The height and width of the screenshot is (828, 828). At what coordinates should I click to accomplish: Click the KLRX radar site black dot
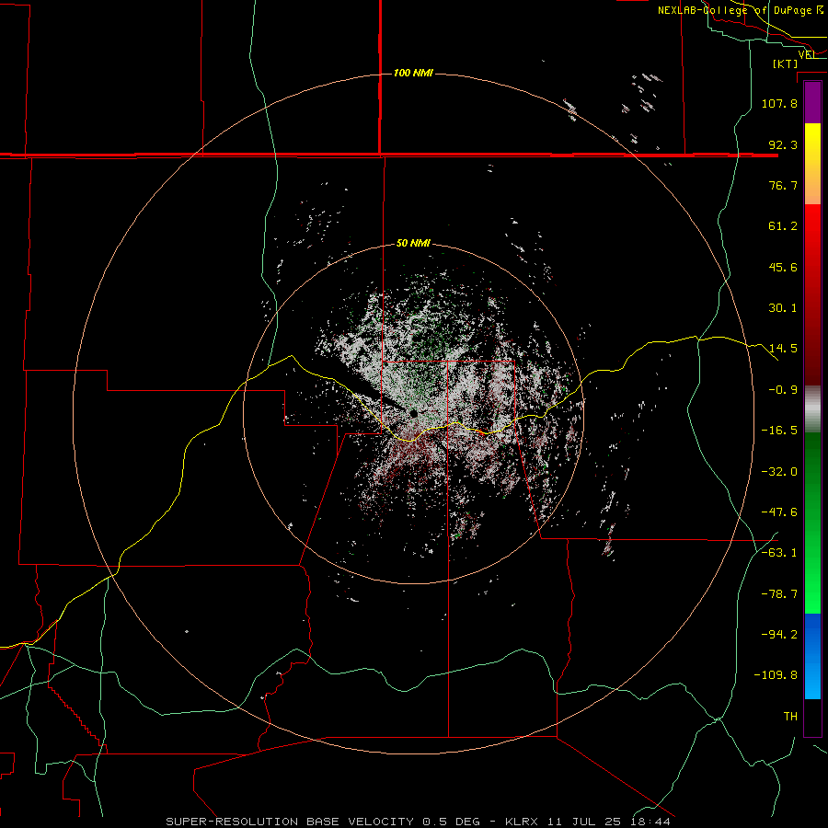tap(414, 414)
